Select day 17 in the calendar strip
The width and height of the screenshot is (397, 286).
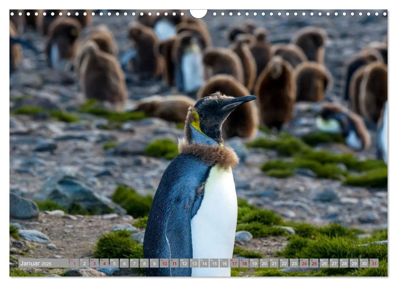pos(234,263)
